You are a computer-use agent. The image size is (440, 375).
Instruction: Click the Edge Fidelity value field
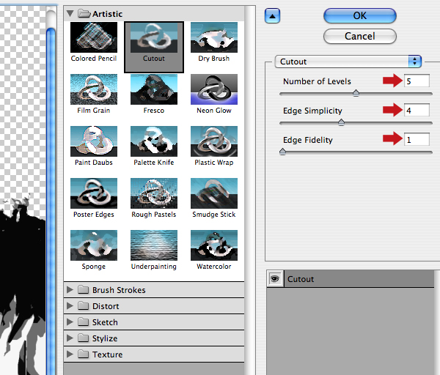click(x=417, y=140)
